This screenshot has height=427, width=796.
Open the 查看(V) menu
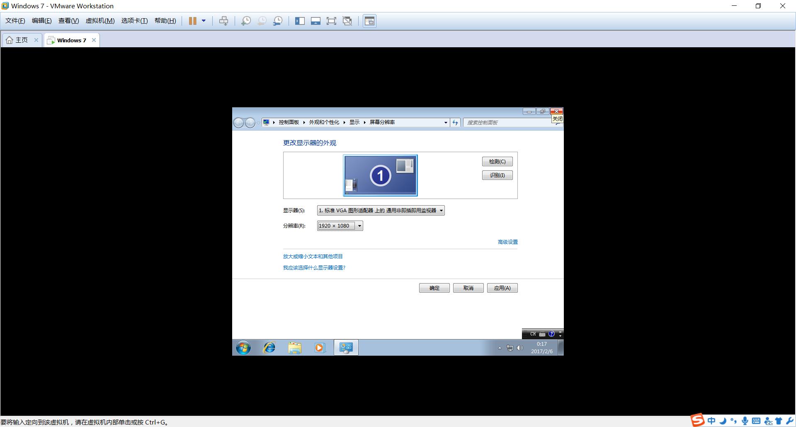coord(68,21)
